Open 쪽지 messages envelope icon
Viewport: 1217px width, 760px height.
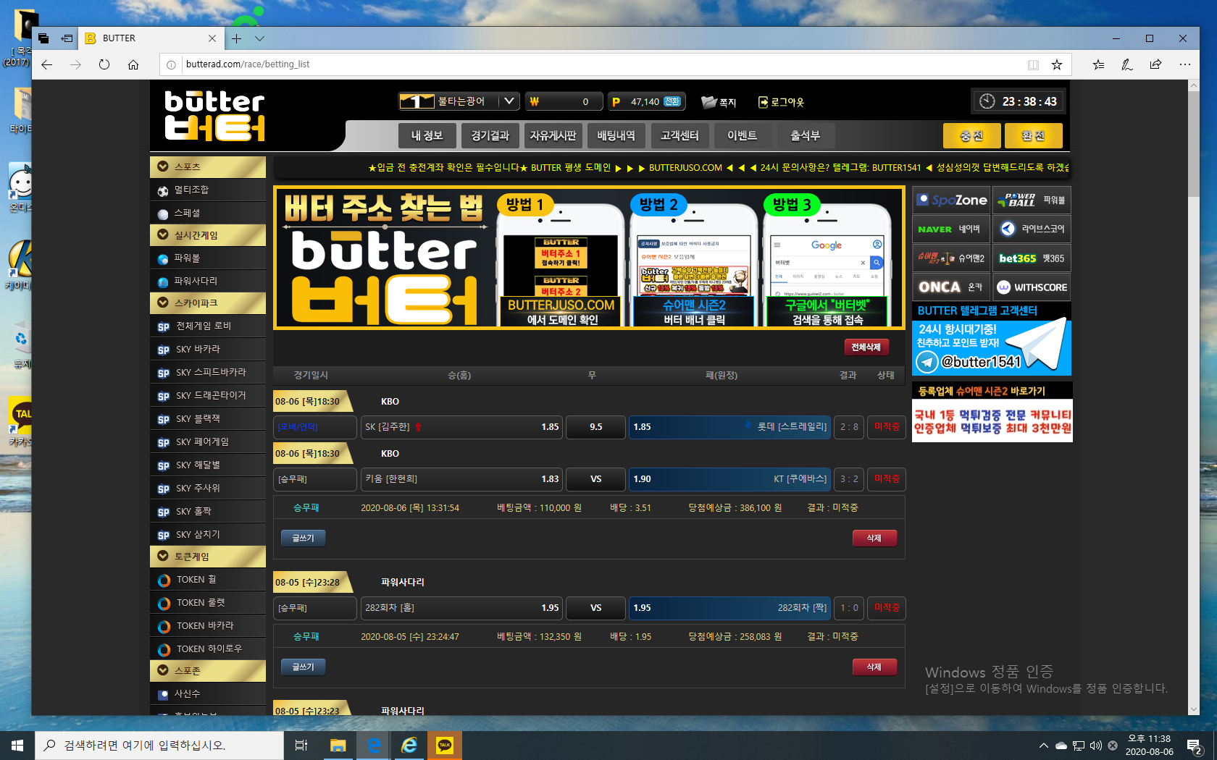pyautogui.click(x=709, y=102)
